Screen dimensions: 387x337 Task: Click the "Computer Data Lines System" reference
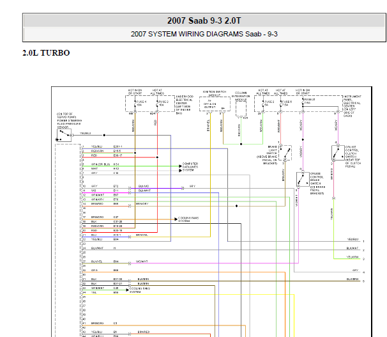click(x=190, y=167)
